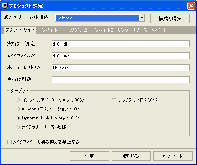Select ライブラリ (TLIBを使用) radio button
Image resolution: width=197 pixels, height=165 pixels.
(x=18, y=127)
